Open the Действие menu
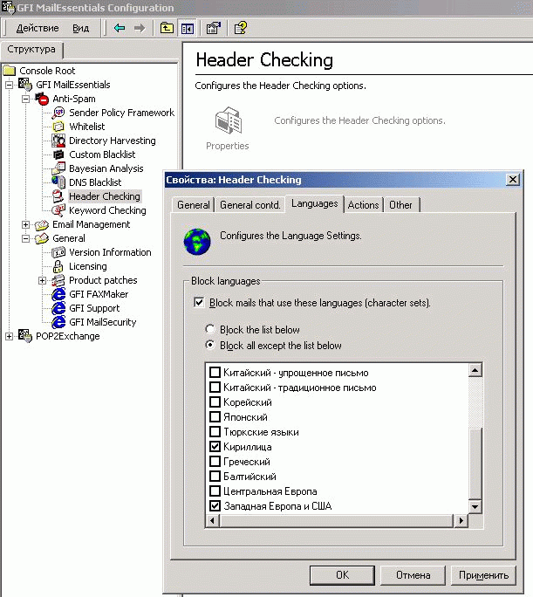The height and width of the screenshot is (597, 533). point(38,28)
